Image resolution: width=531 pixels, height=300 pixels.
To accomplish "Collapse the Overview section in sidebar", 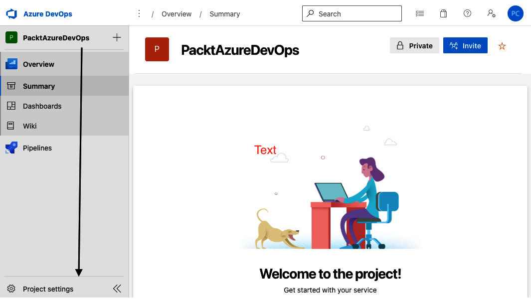I will pos(64,64).
